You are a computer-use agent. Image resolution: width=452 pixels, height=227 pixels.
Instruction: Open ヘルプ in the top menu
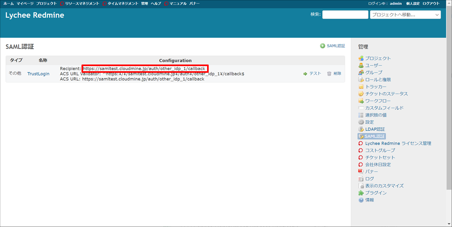[156, 4]
